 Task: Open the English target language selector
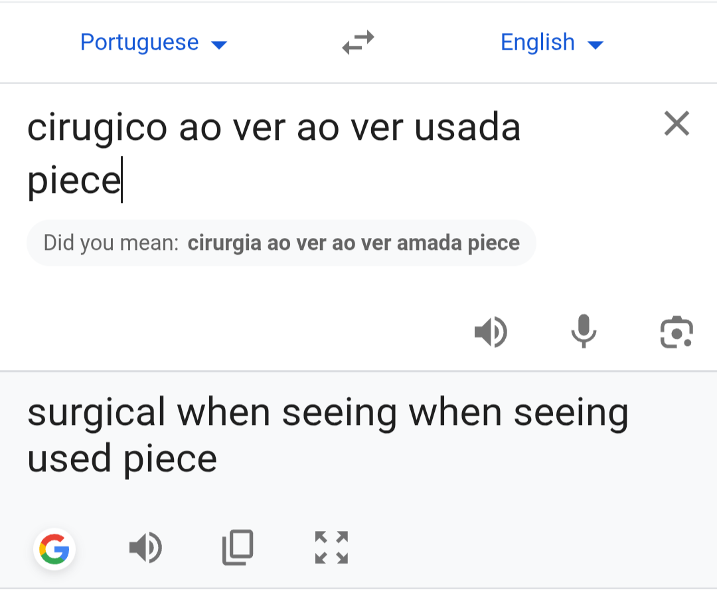click(538, 43)
